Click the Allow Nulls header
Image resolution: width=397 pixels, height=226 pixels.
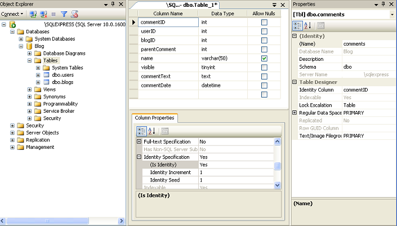point(264,14)
